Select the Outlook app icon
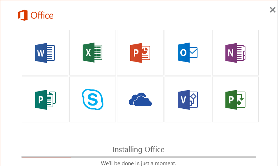Viewport: 278px width, 166px height. tap(187, 53)
